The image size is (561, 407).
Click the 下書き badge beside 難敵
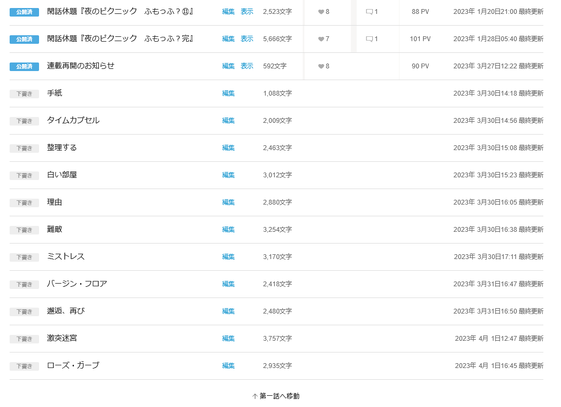tap(24, 230)
